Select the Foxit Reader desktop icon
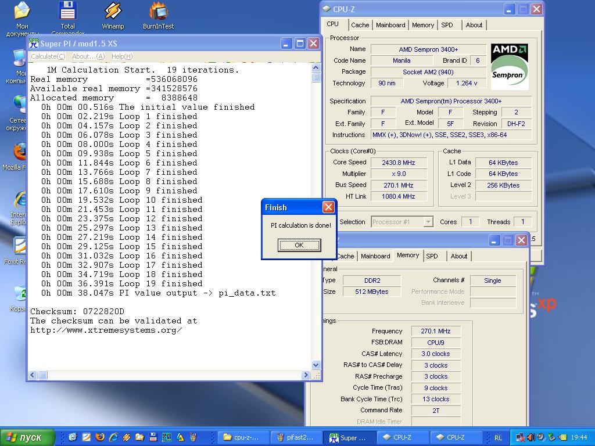 pyautogui.click(x=16, y=250)
